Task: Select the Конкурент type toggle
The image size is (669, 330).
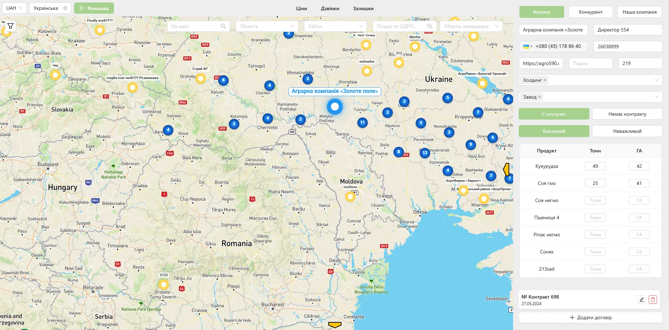Action: click(x=590, y=12)
